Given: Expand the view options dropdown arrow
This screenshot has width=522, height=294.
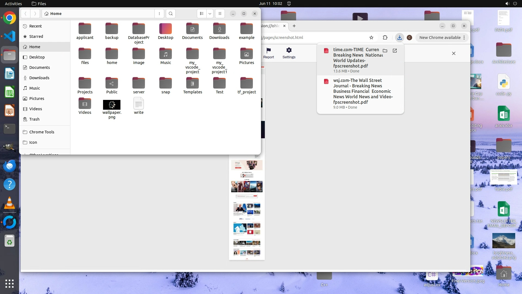Looking at the screenshot, I should [x=210, y=14].
